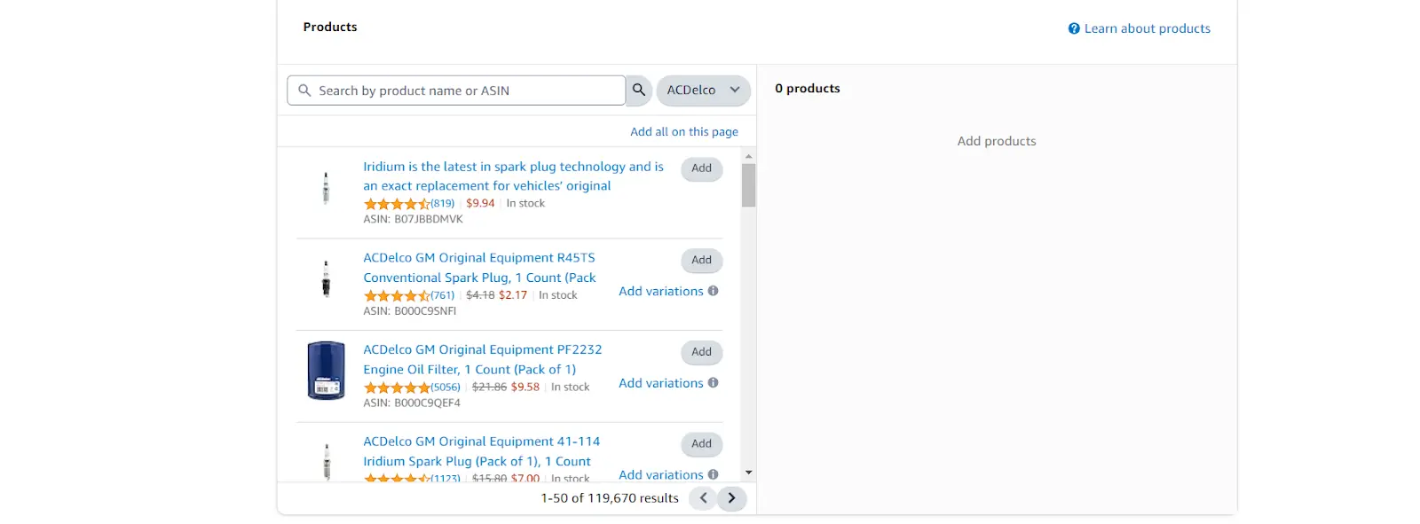Image resolution: width=1420 pixels, height=524 pixels.
Task: Click the $9.94 price text
Action: pos(480,203)
